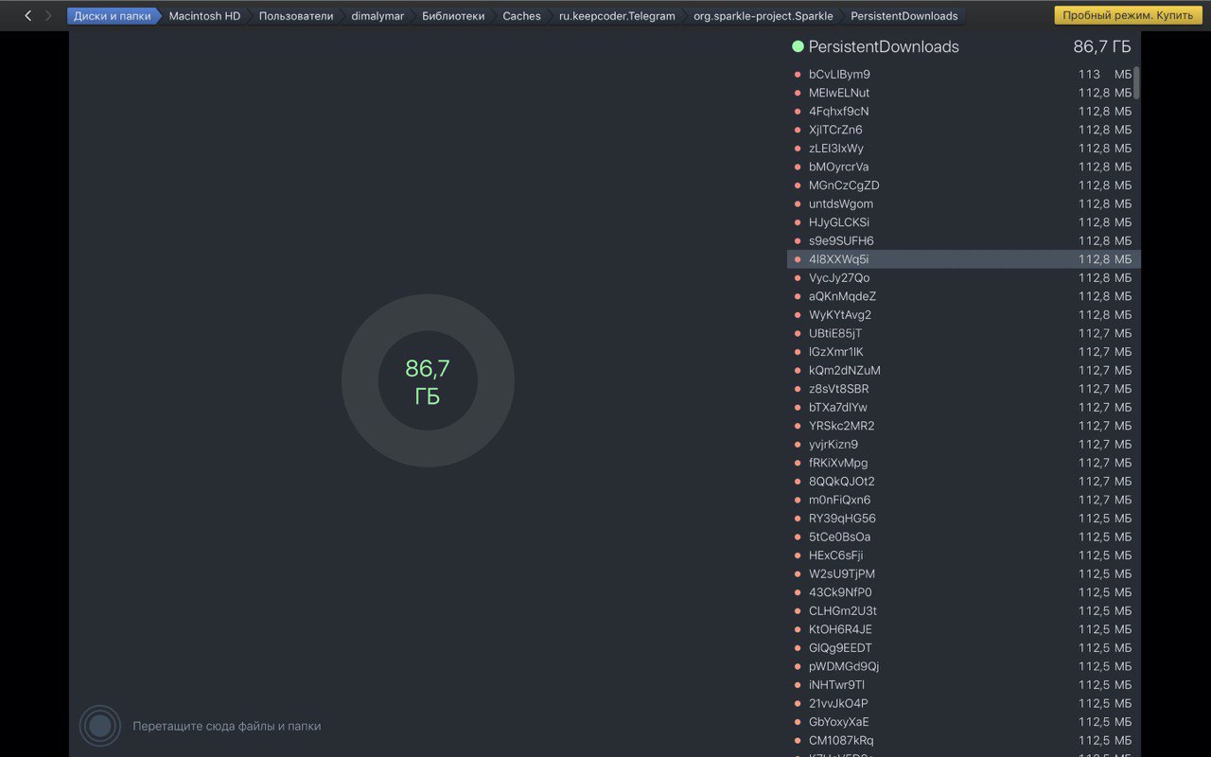Screen dimensions: 1211x757
Task: Click the red dot next to CM1087kRq
Action: [798, 740]
